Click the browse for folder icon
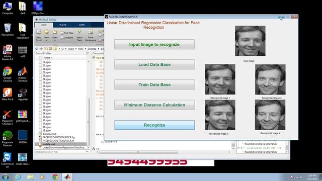The image size is (322, 181). (50, 49)
